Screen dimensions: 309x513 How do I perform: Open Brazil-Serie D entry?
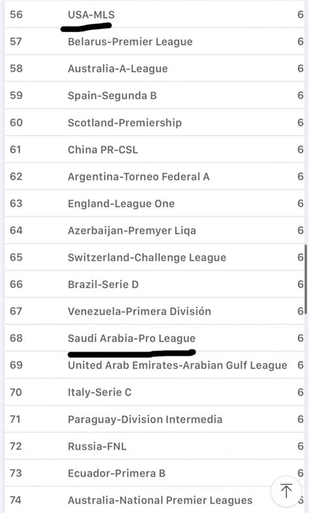[154, 285]
